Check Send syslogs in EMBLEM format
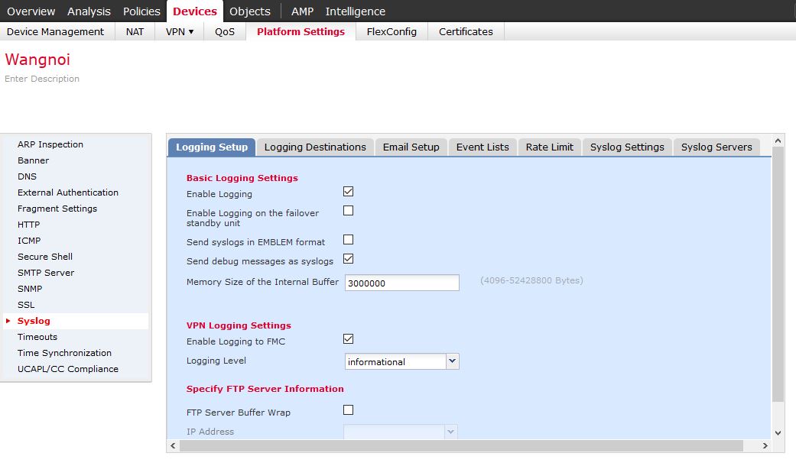 click(348, 239)
